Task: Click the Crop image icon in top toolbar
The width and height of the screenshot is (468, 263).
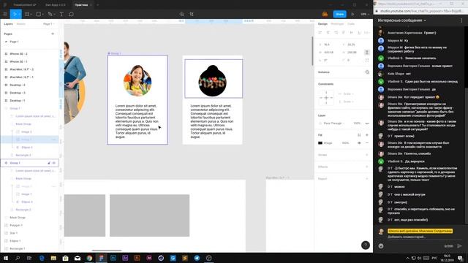Action: pyautogui.click(x=192, y=14)
